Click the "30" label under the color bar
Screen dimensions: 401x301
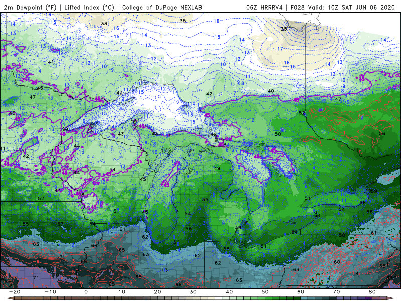[x=193, y=292]
